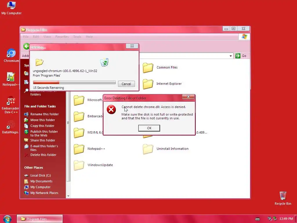Screen dimensions: 297x223
Task: Click Share this folder task
Action: point(40,140)
